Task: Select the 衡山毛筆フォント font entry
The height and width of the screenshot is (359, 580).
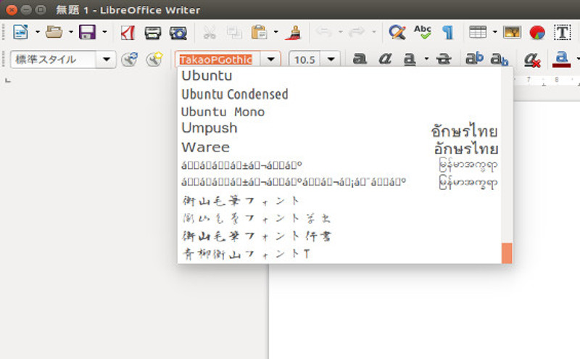Action: [339, 201]
